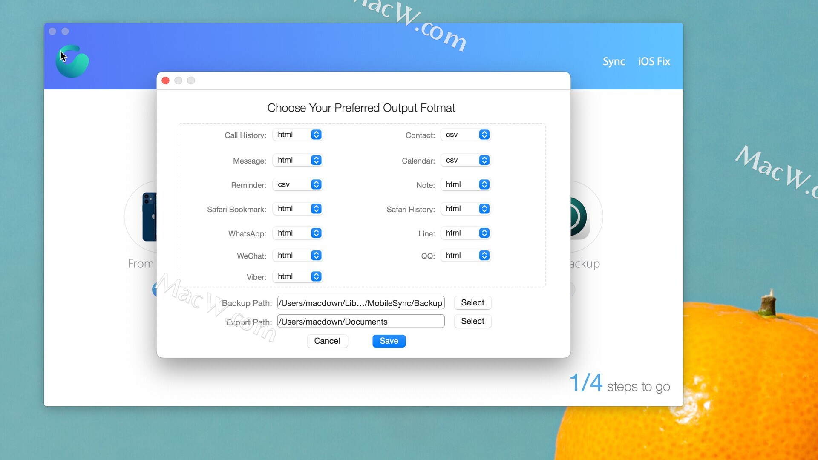Open the Viber format dropdown
Viewport: 818px width, 460px height.
297,276
